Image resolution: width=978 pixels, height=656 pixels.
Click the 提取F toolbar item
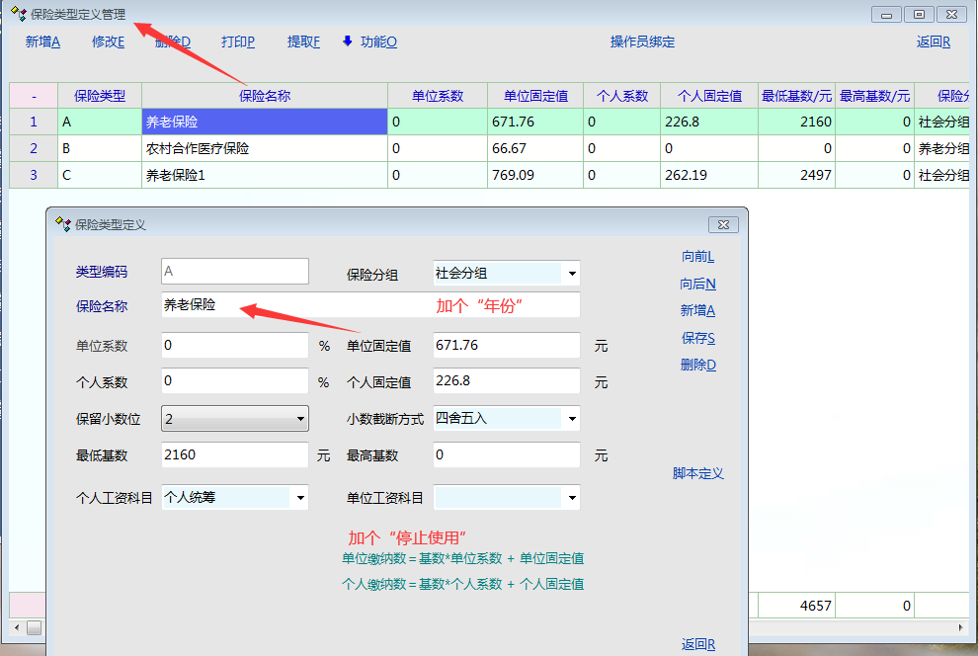303,41
